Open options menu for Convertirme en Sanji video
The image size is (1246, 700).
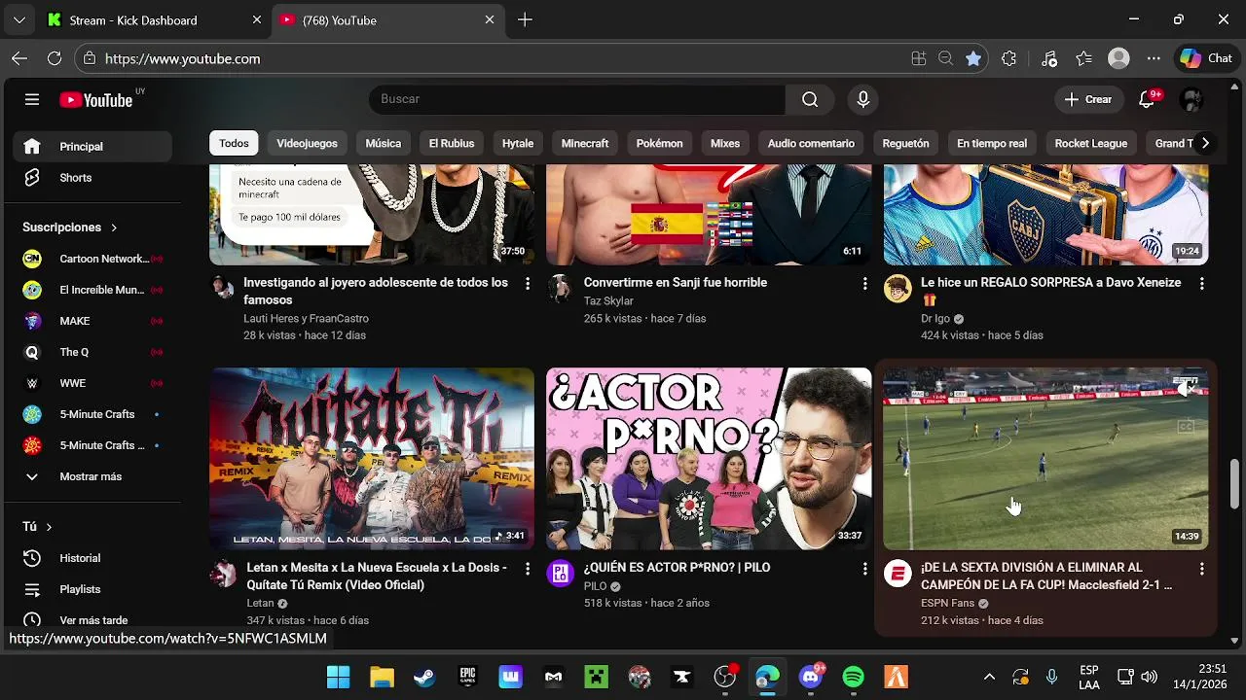pos(864,284)
